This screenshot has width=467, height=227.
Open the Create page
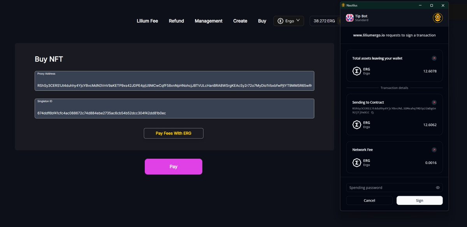pyautogui.click(x=240, y=21)
